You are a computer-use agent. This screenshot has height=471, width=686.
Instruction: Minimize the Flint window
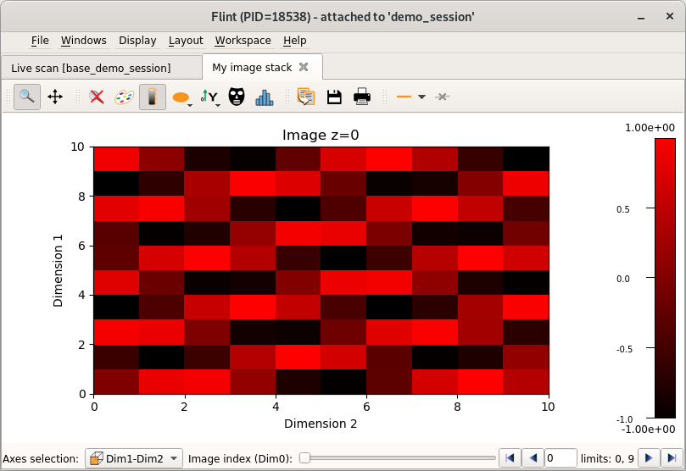(x=641, y=17)
